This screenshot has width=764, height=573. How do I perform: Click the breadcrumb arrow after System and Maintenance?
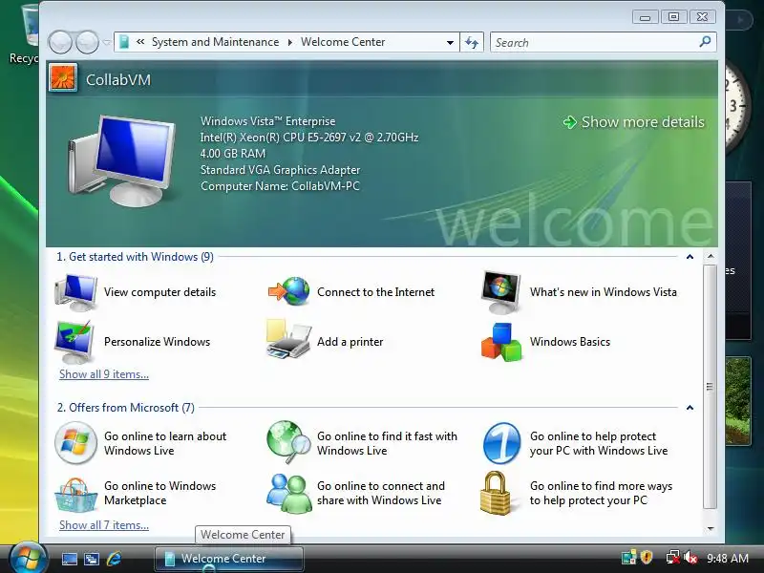290,42
